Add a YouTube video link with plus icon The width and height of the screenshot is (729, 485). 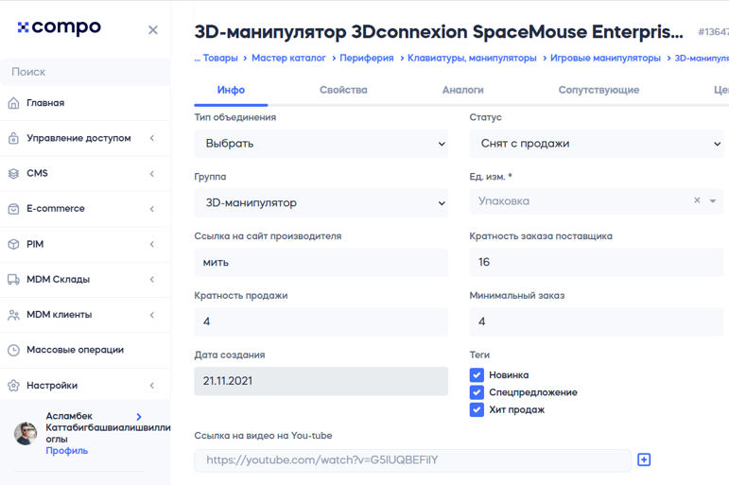click(x=644, y=459)
